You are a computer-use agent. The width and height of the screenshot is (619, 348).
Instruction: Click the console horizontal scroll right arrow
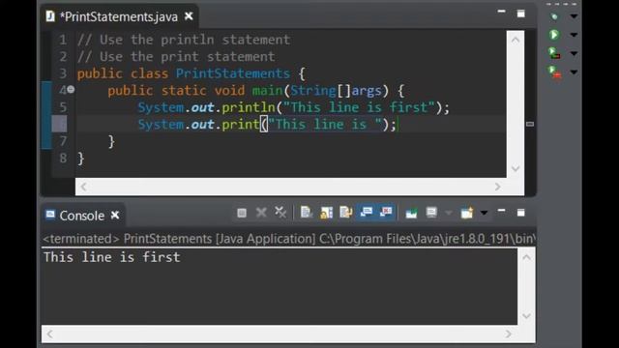click(x=509, y=334)
